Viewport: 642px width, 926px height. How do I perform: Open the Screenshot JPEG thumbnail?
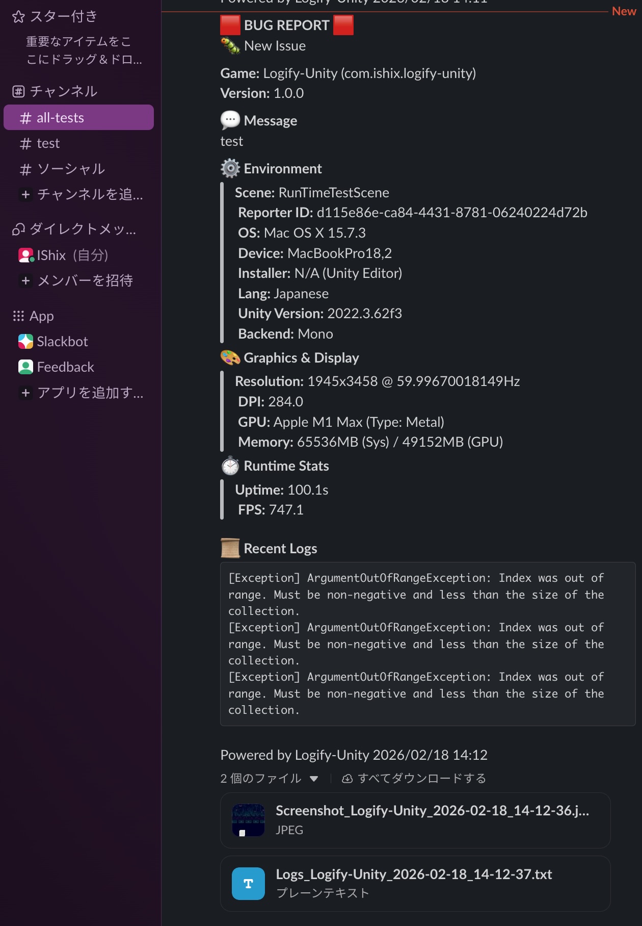click(x=248, y=820)
